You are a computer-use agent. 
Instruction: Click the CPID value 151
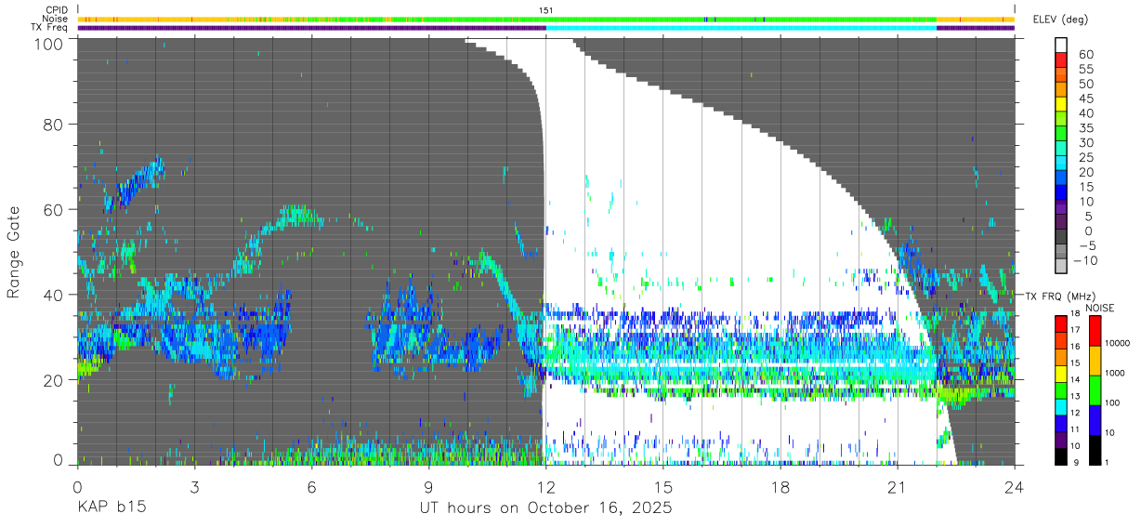(x=546, y=10)
